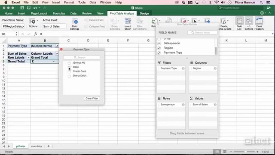Open the Design ribbon tab
Image resolution: width=275 pixels, height=155 pixels.
[144, 13]
